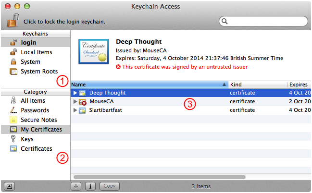Select the Certificates category
Screen dimensions: 312x193
click(x=36, y=149)
